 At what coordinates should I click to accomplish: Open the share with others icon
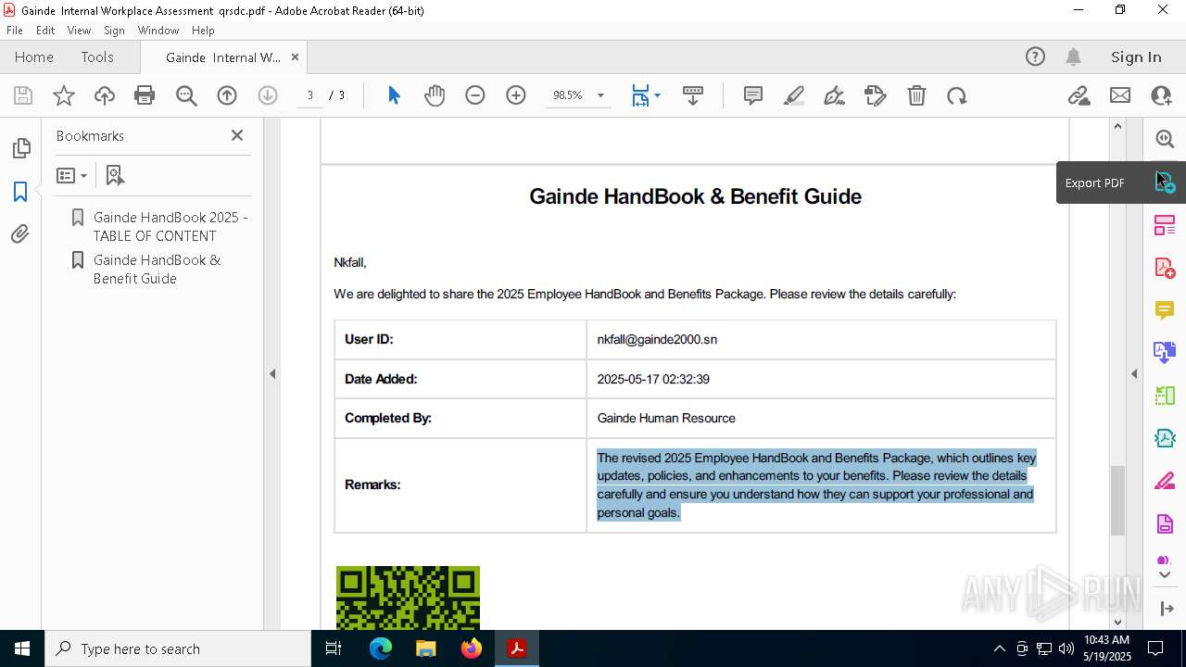pos(1161,95)
